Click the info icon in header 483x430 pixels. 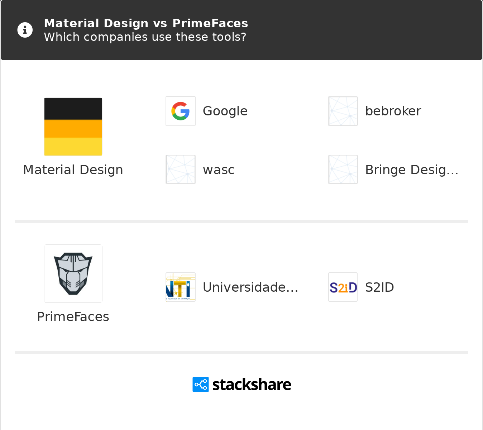click(x=25, y=30)
